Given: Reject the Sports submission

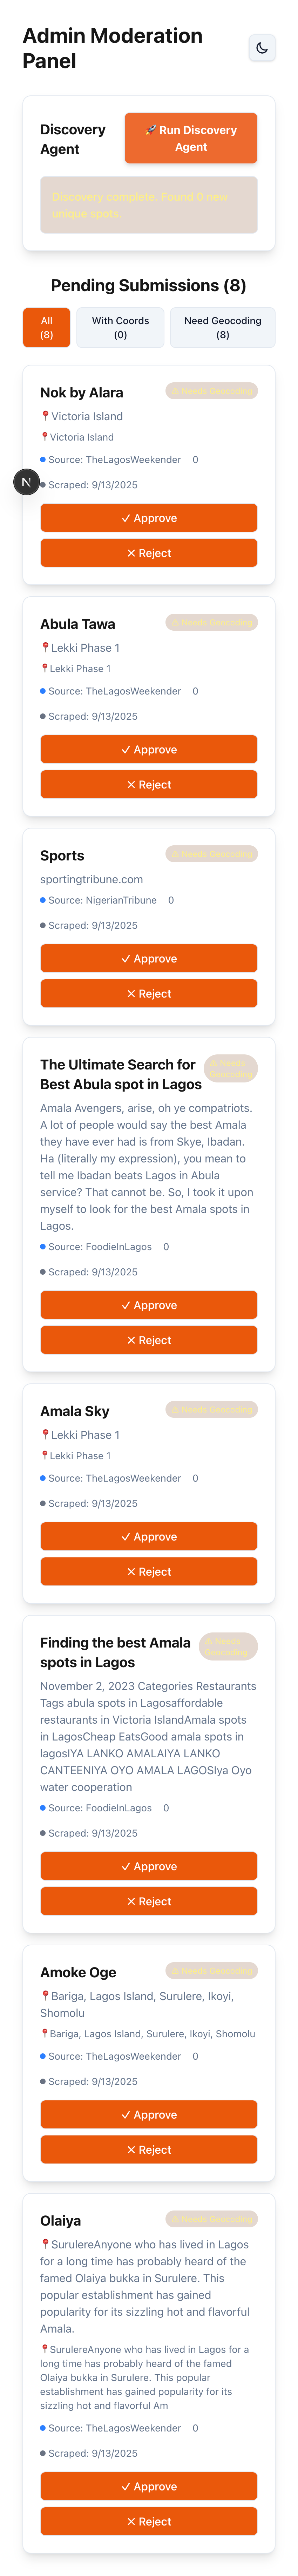Looking at the screenshot, I should click(x=148, y=993).
